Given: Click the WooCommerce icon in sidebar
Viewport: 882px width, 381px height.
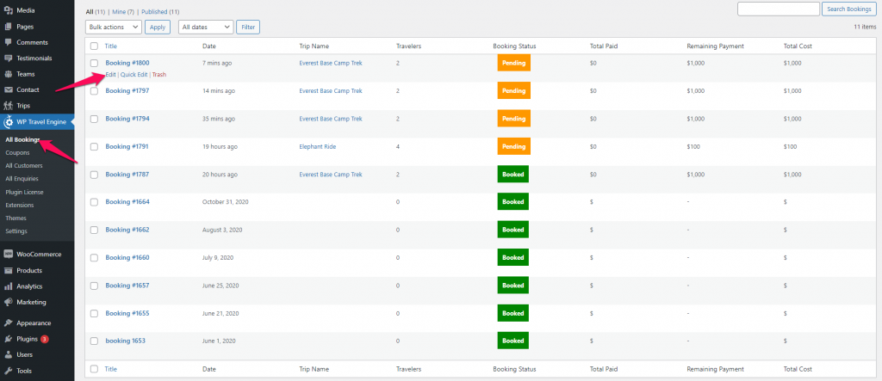Looking at the screenshot, I should (9, 254).
